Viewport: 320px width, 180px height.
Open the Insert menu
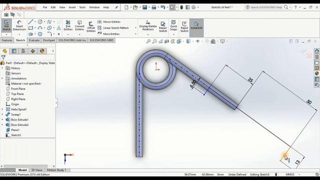(72, 7)
